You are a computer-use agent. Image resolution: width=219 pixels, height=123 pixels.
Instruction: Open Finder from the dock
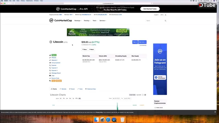tap(96, 120)
